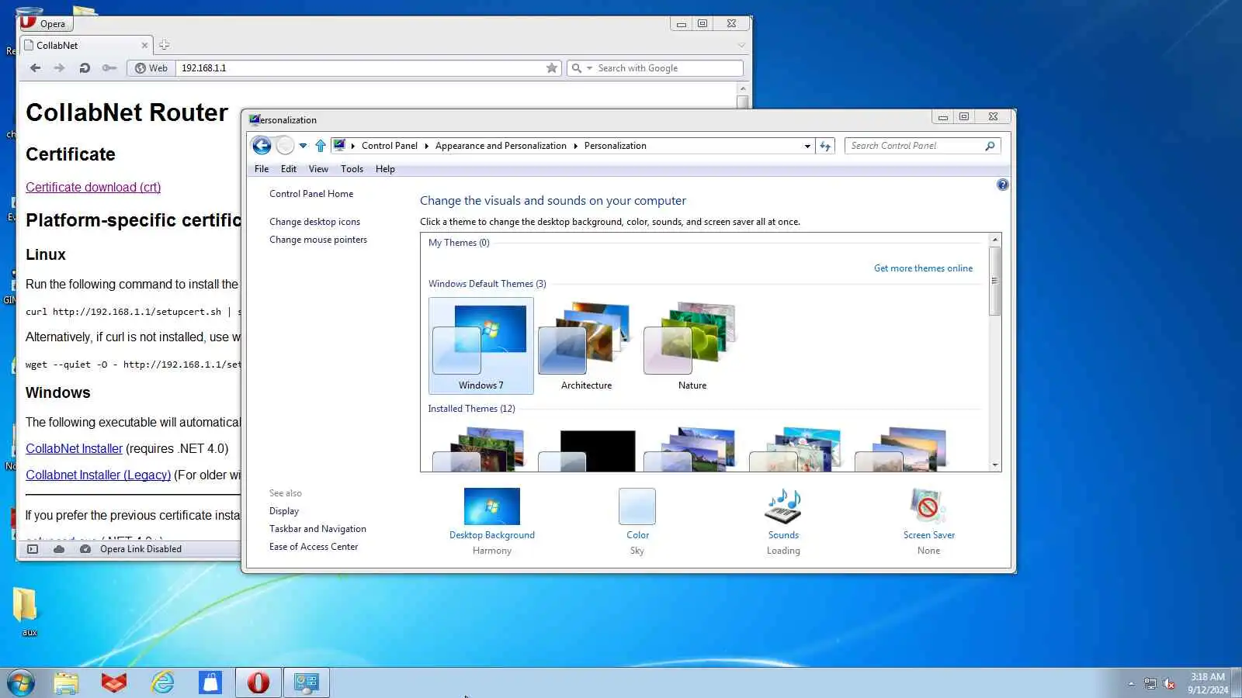Open the File menu

[x=262, y=169]
